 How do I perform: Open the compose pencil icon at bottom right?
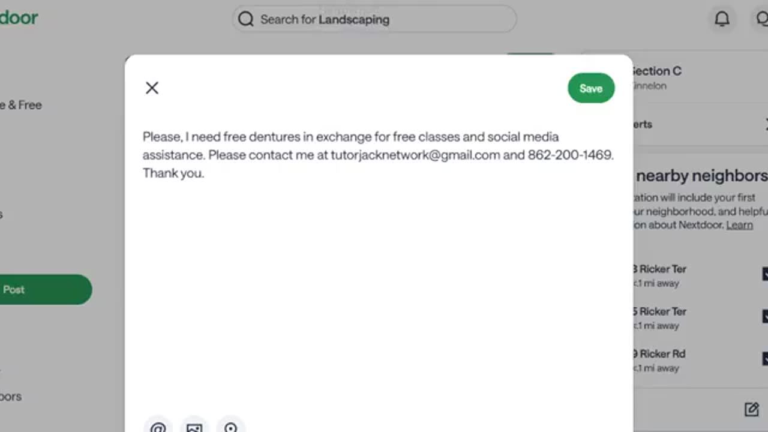(751, 409)
